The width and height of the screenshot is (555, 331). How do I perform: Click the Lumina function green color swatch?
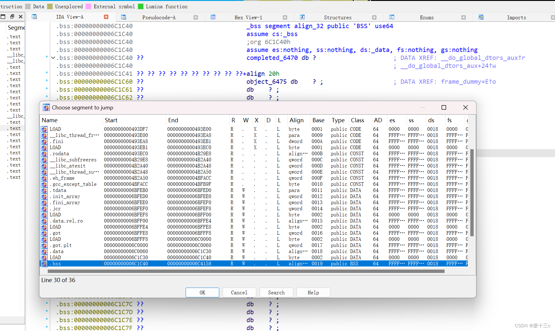(141, 6)
